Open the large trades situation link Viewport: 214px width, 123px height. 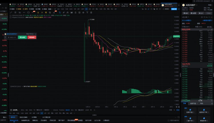click(x=207, y=20)
